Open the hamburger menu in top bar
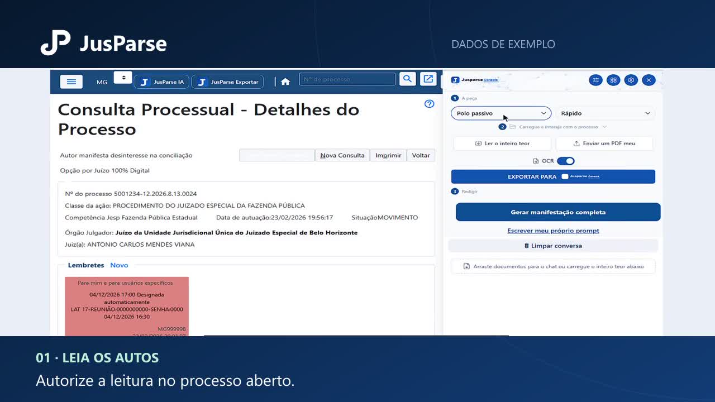715x402 pixels. coord(71,82)
